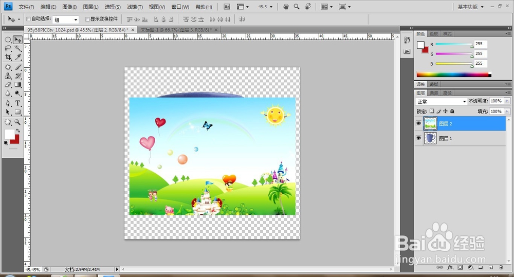Screen dimensions: 514x277
Task: Select the Clone Stamp tool
Action: (8, 76)
